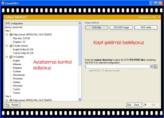Screen dimensions: 164x118
Task: Click the 10 Subtitles icon
Action: tap(11, 57)
